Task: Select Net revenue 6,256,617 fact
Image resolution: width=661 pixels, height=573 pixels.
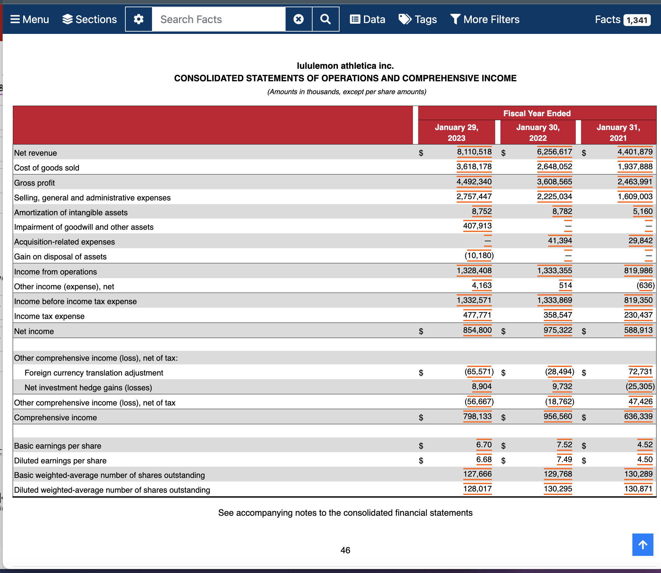Action: pos(554,152)
